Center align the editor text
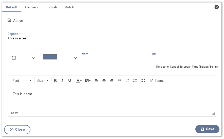The height and width of the screenshot is (139, 224). [104, 81]
